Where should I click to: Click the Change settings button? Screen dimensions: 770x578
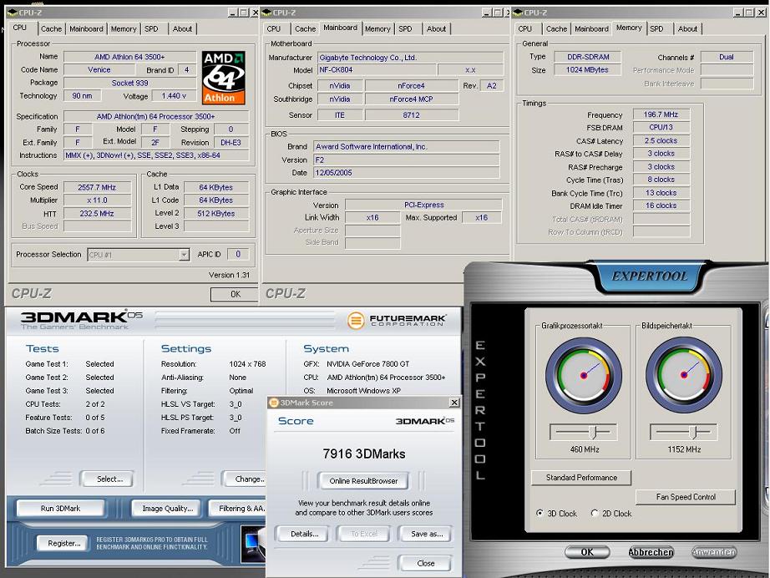(245, 479)
